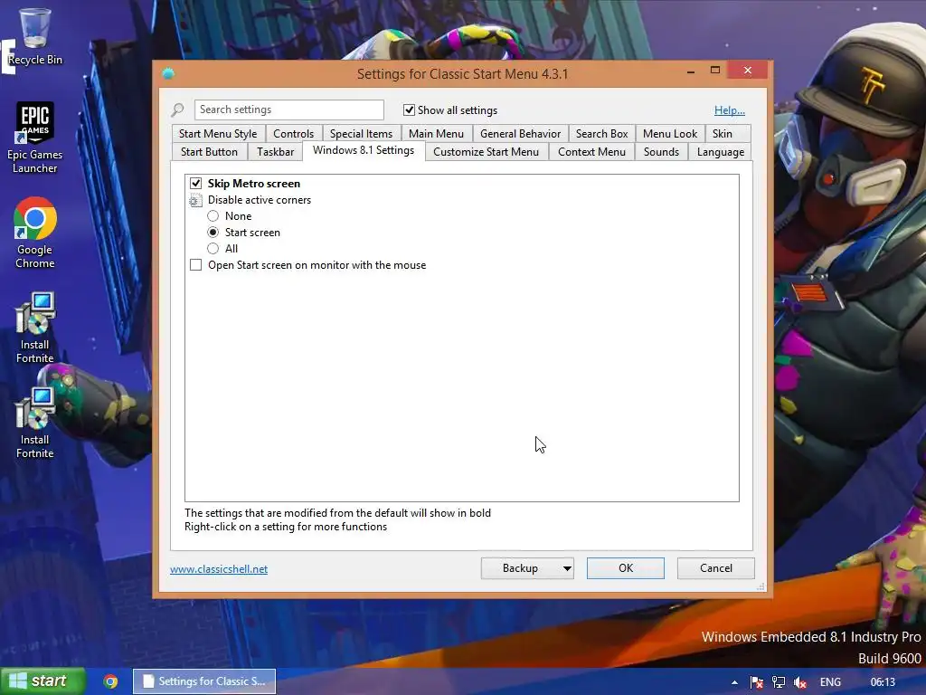Select the Epic Games Launcher desktop icon
The height and width of the screenshot is (695, 926).
point(35,138)
